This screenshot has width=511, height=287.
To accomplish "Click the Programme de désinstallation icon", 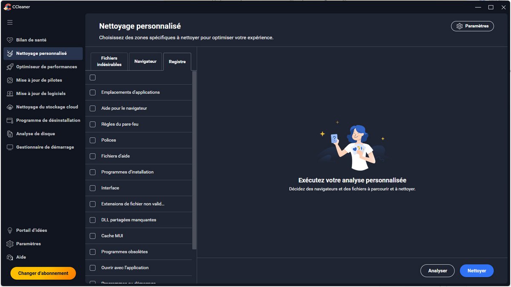I will point(10,120).
